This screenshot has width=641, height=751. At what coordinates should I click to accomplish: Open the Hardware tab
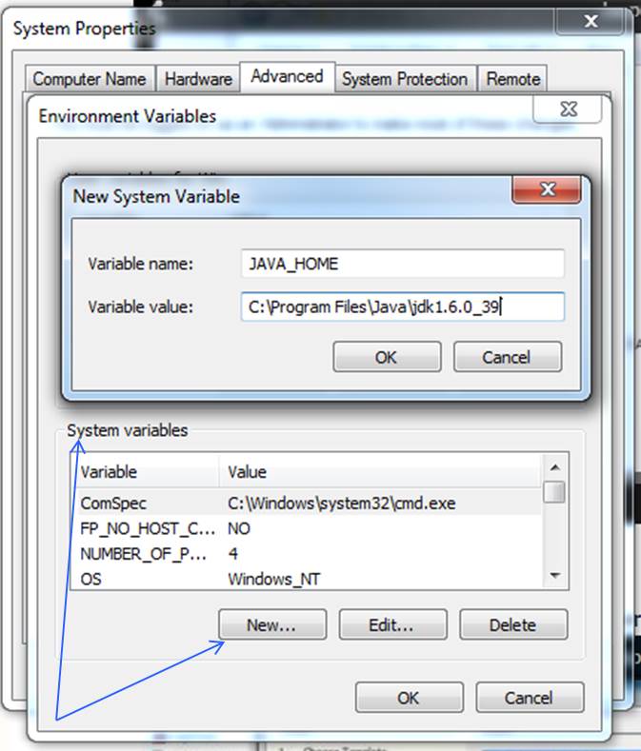pos(198,79)
